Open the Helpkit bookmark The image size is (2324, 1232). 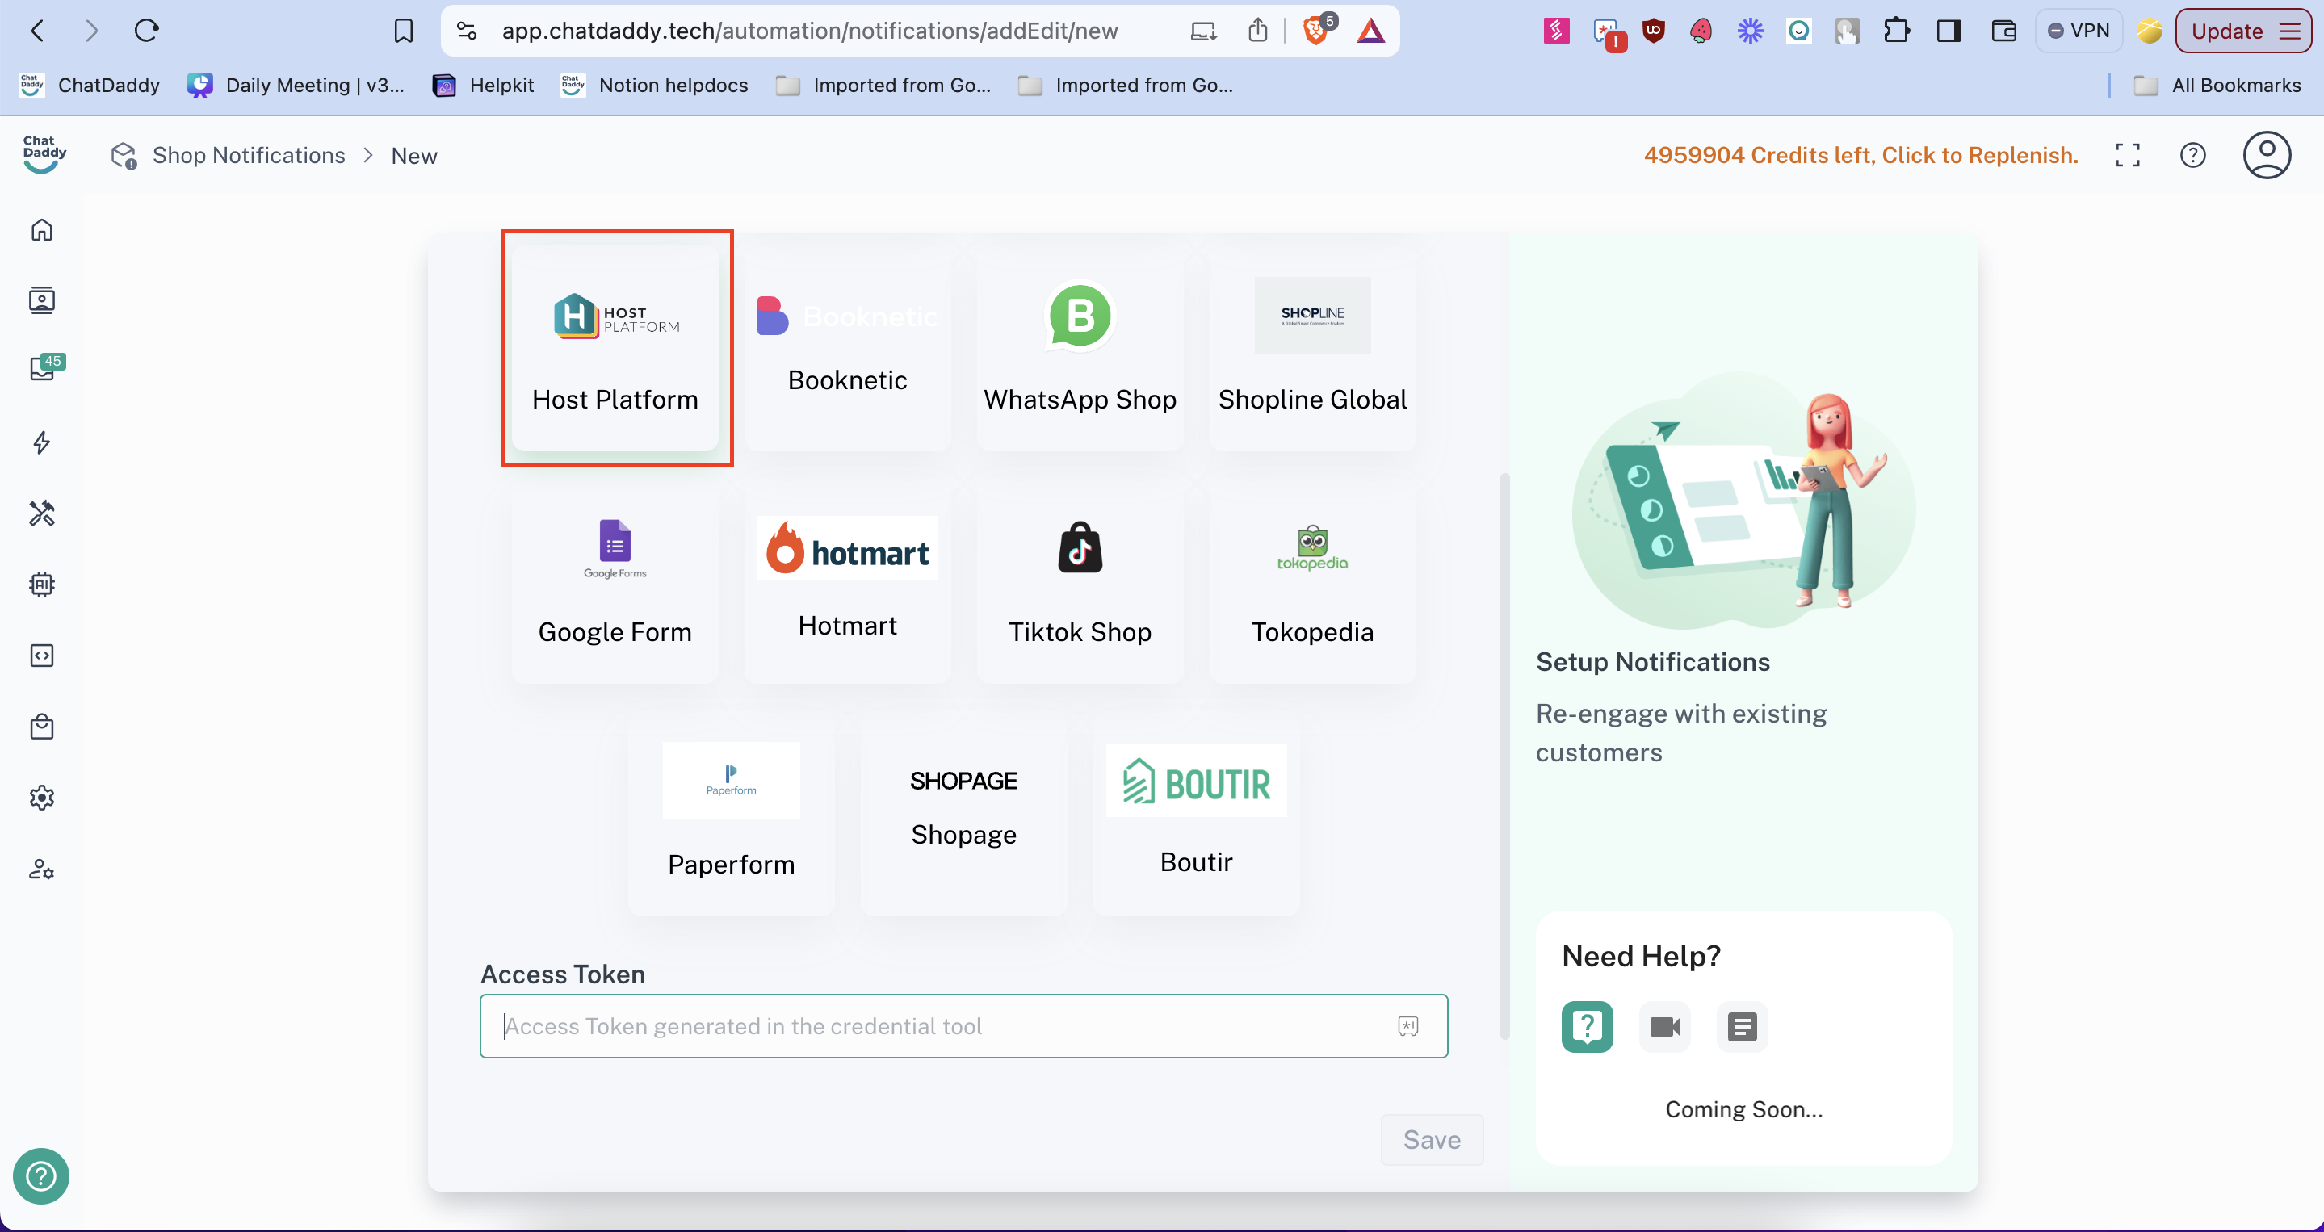[x=484, y=85]
